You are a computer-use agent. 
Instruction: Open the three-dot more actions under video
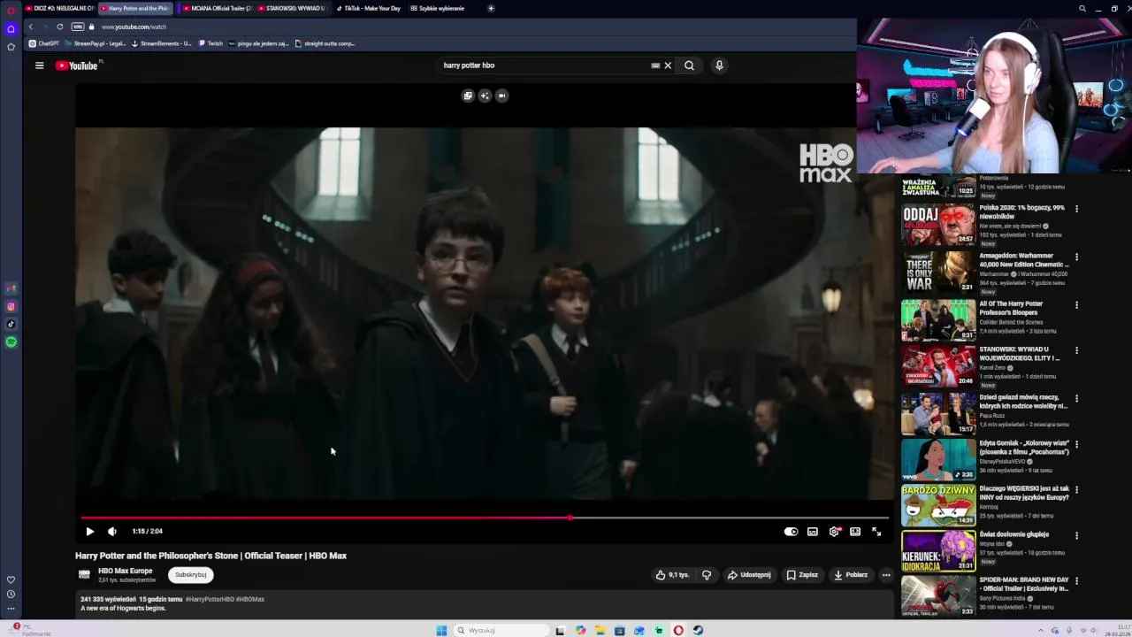(x=886, y=575)
